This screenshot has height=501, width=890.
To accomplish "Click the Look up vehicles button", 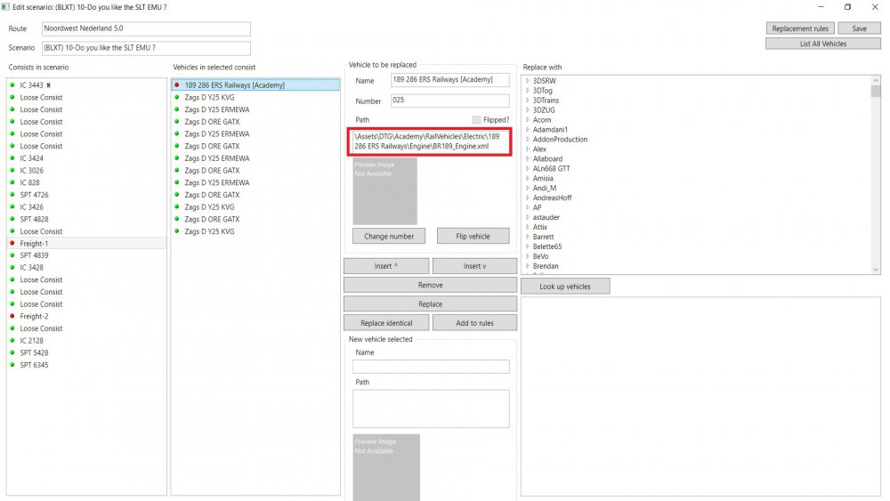I will (566, 287).
